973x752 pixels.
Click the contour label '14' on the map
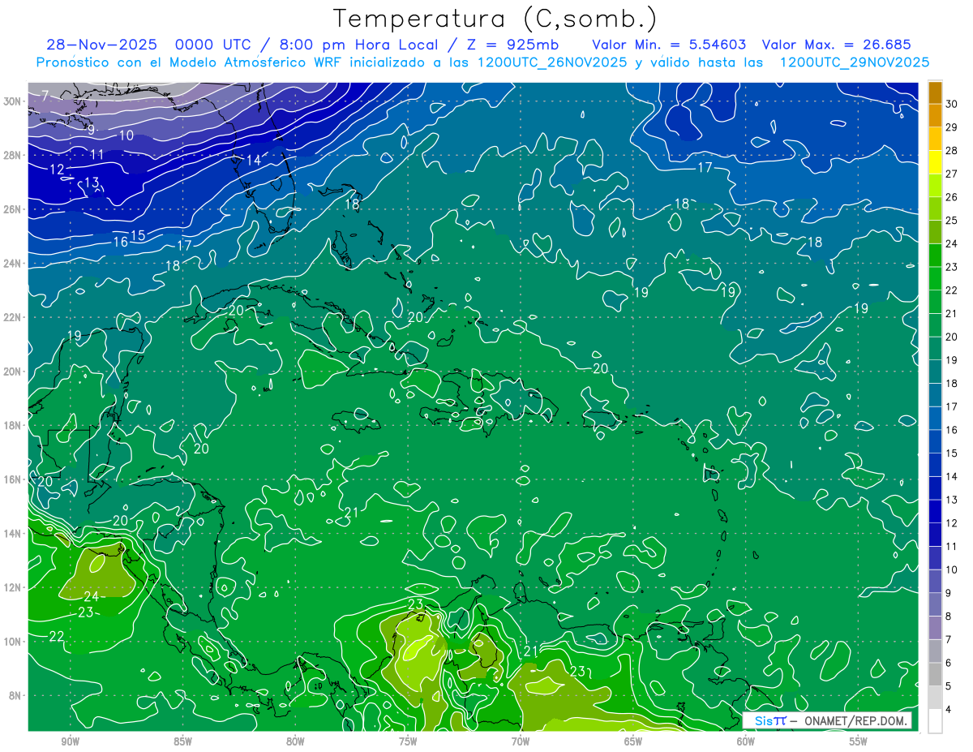click(x=254, y=161)
